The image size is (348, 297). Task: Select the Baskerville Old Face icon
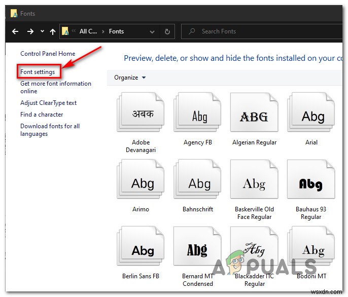coord(254,179)
